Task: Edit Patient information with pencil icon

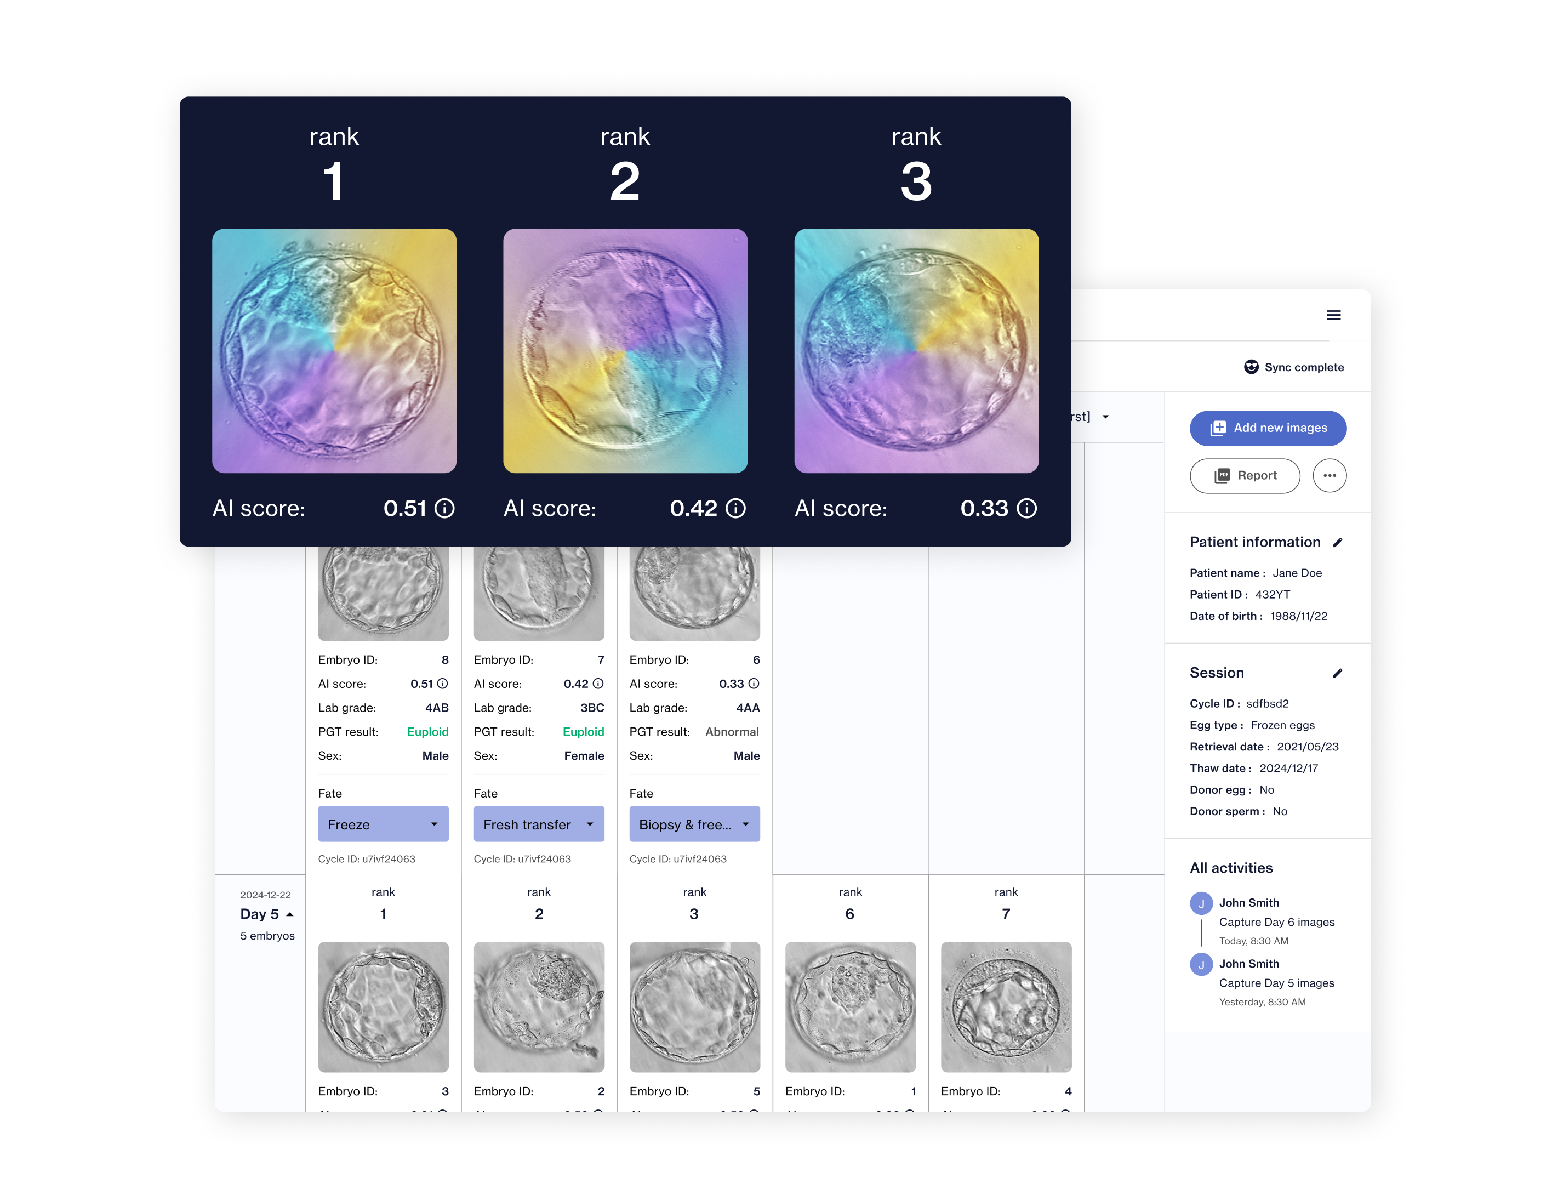Action: pyautogui.click(x=1337, y=542)
